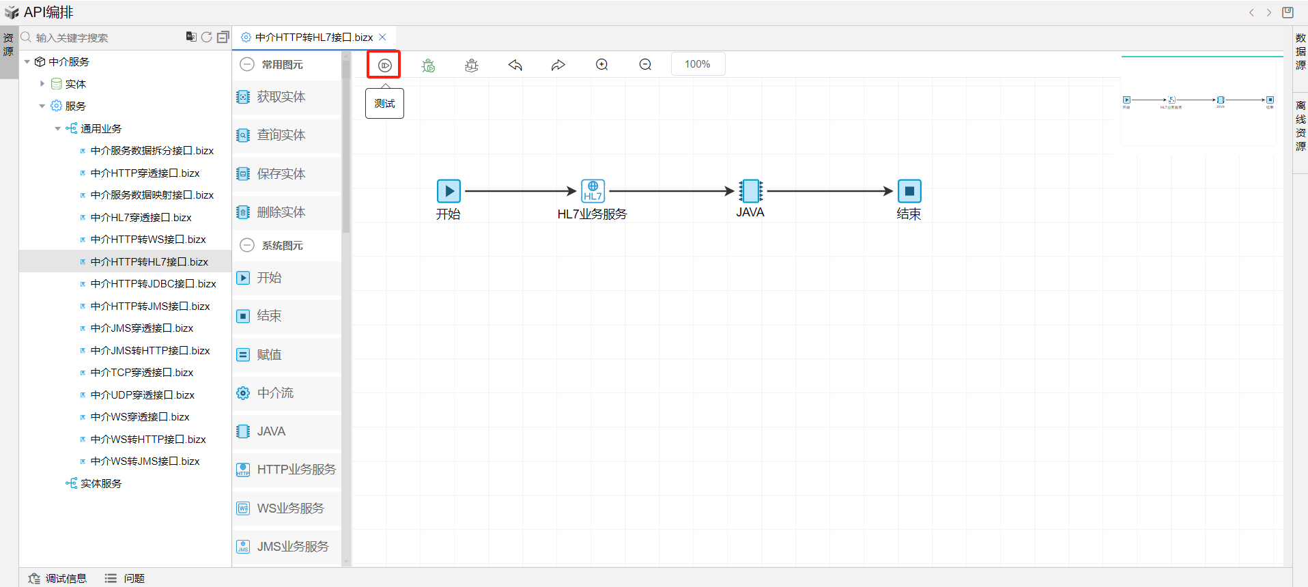Click the save disk icon at top right
This screenshot has width=1308, height=587.
pyautogui.click(x=1288, y=12)
